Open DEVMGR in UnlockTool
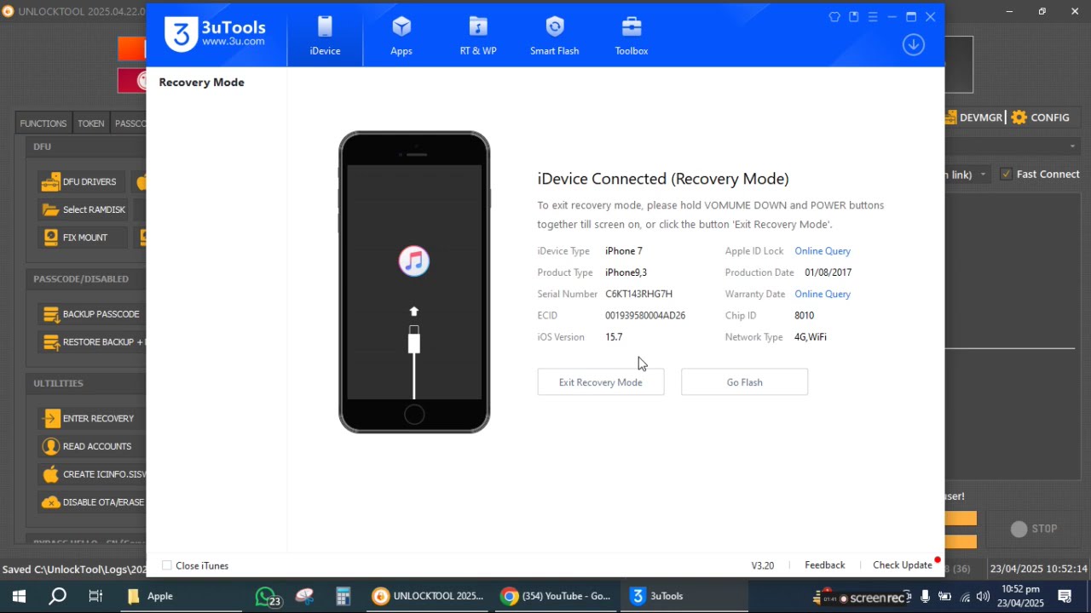1091x613 pixels. tap(974, 117)
